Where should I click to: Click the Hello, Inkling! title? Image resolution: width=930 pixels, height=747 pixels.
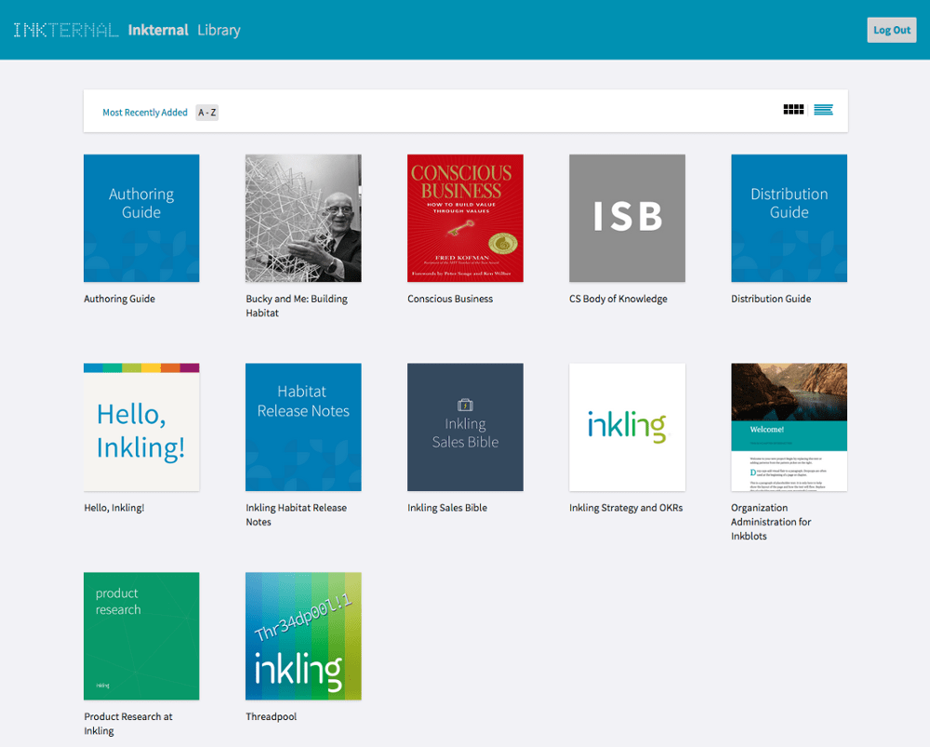point(113,508)
